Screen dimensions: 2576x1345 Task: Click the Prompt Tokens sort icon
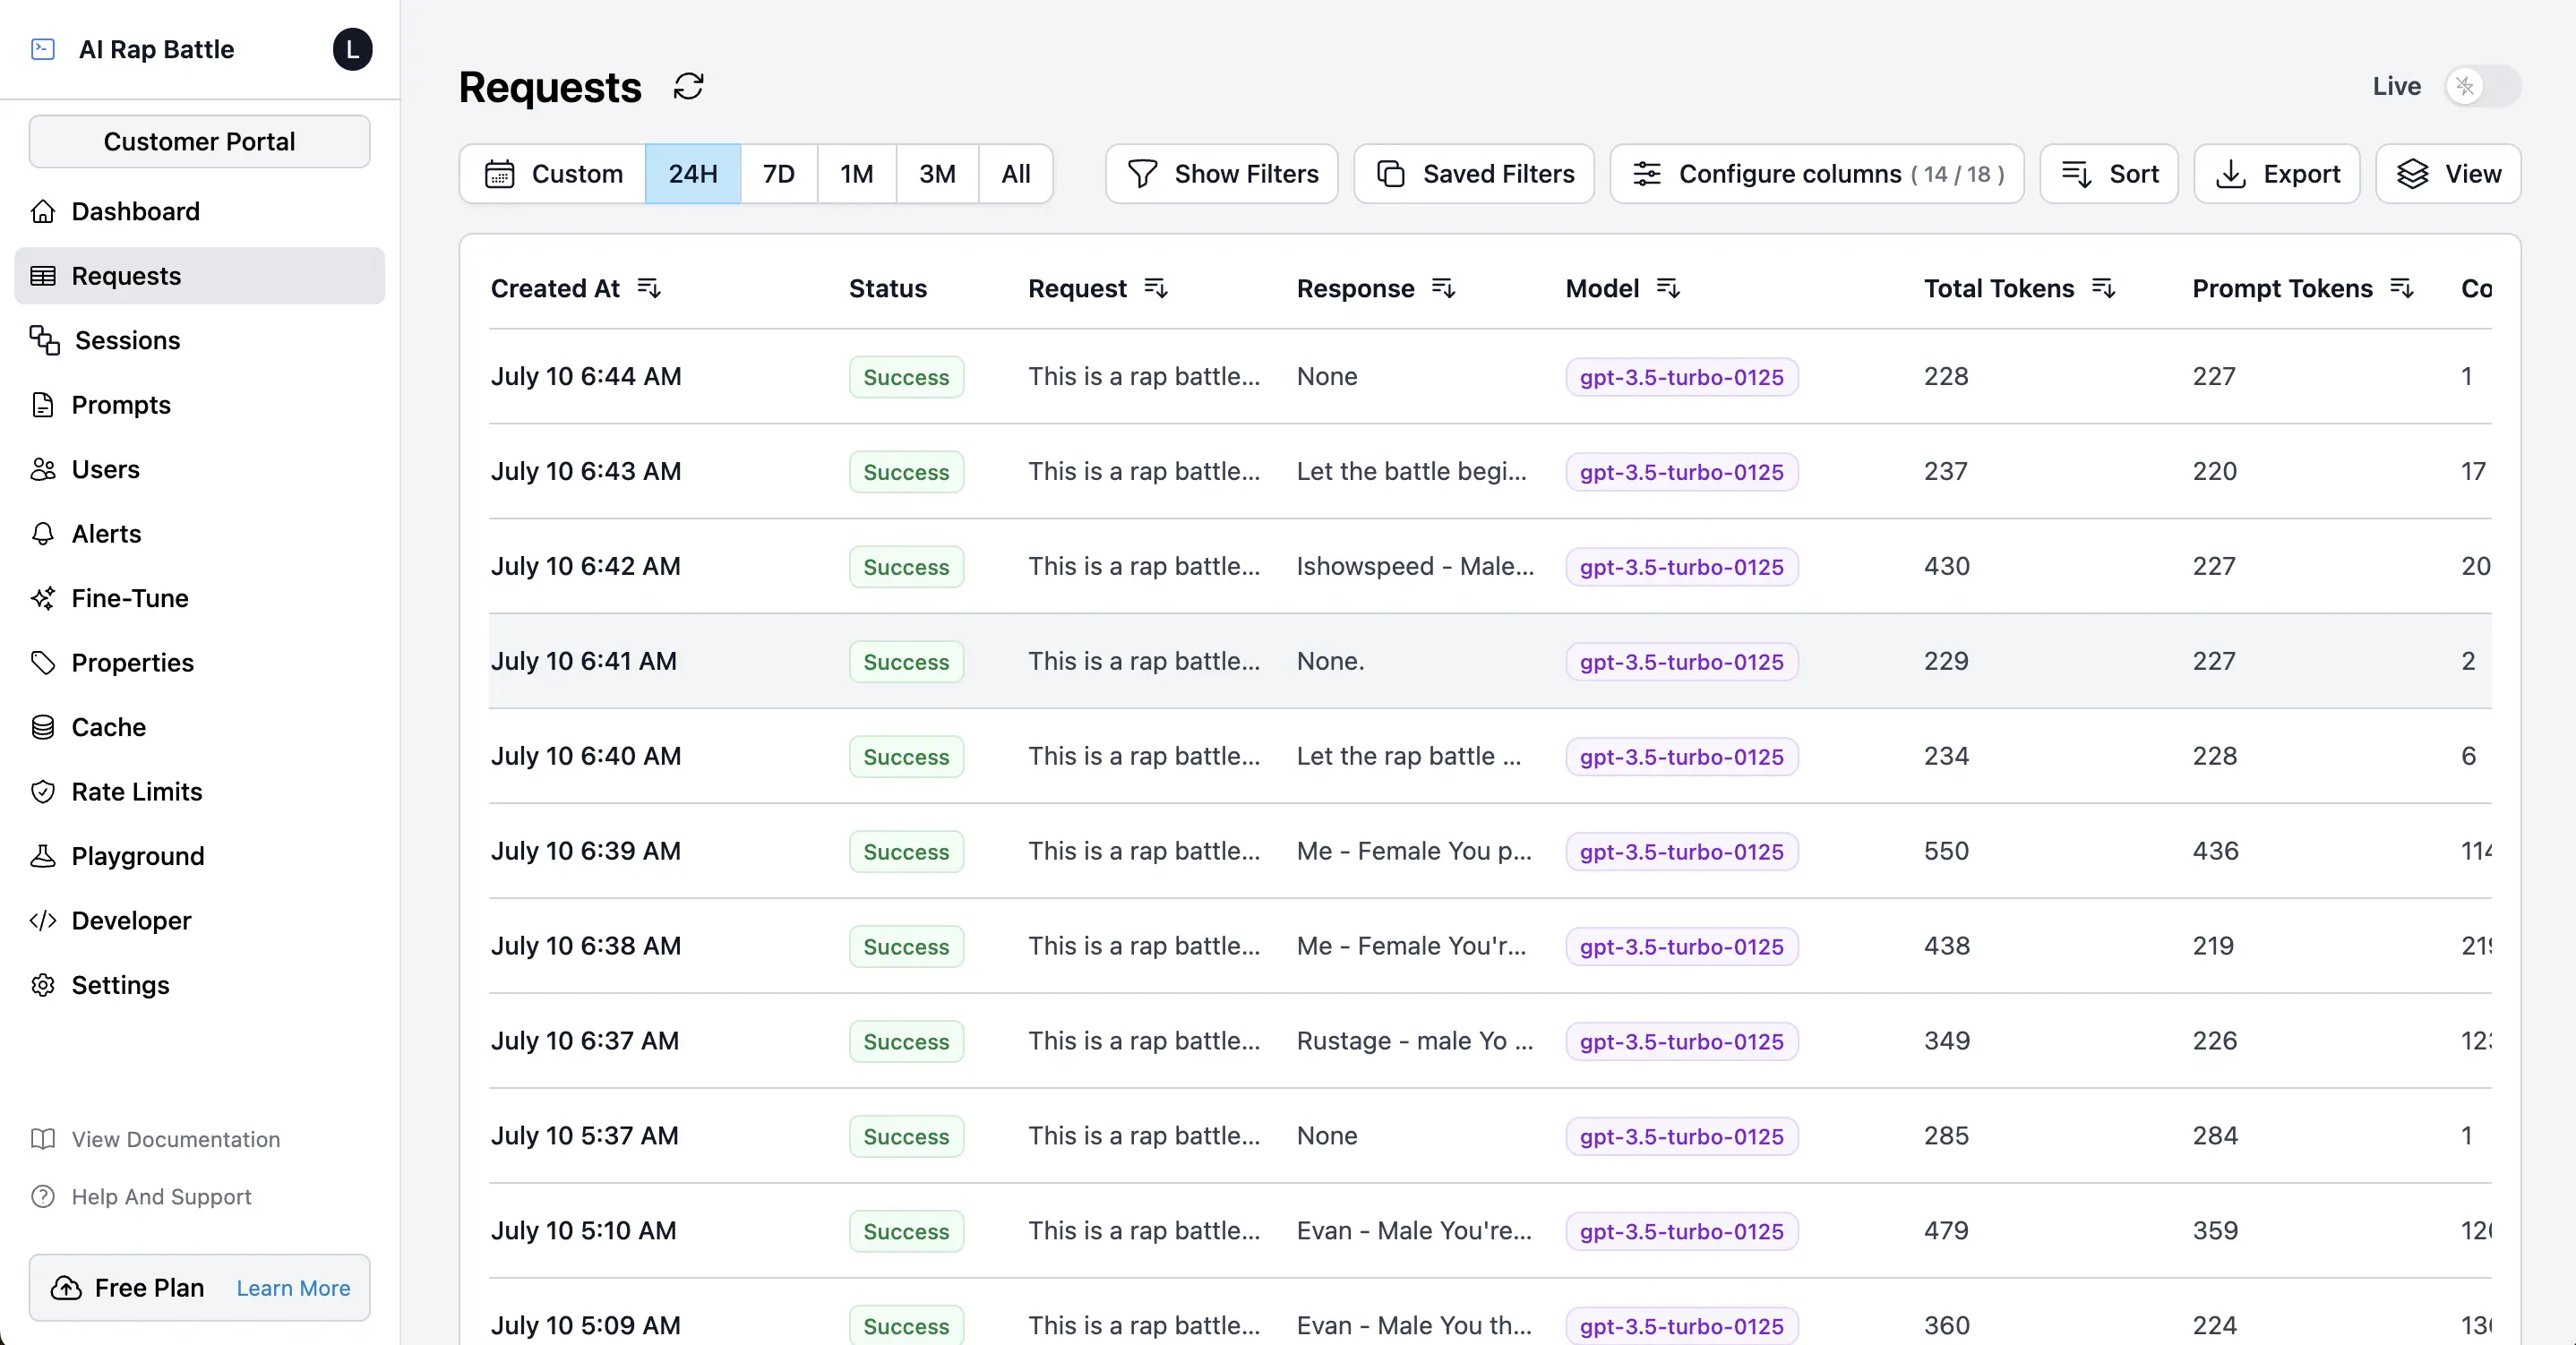click(x=2402, y=288)
